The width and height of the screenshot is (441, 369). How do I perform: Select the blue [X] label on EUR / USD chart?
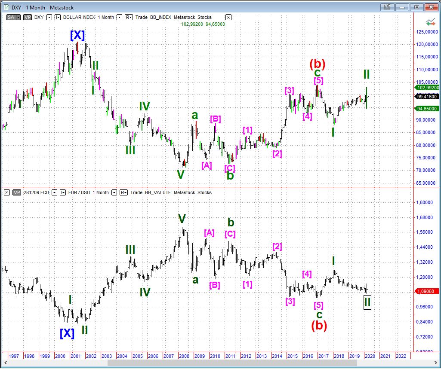[67, 333]
